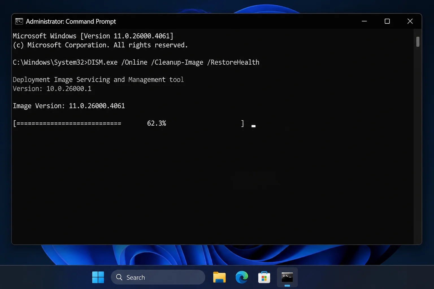Click the 62.3% progress value
The height and width of the screenshot is (289, 434).
point(157,123)
